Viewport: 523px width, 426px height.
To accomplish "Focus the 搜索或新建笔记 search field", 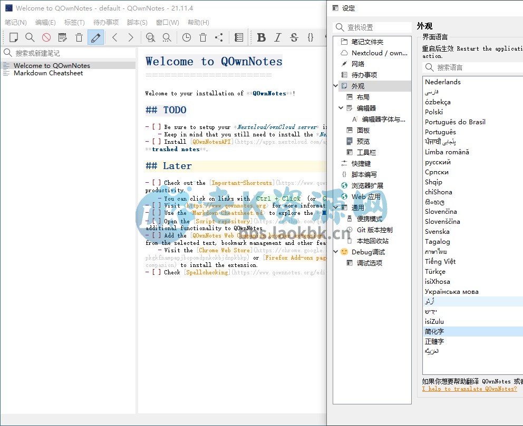I will pyautogui.click(x=69, y=53).
